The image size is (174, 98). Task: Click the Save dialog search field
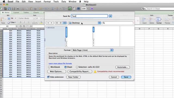pos(118,23)
